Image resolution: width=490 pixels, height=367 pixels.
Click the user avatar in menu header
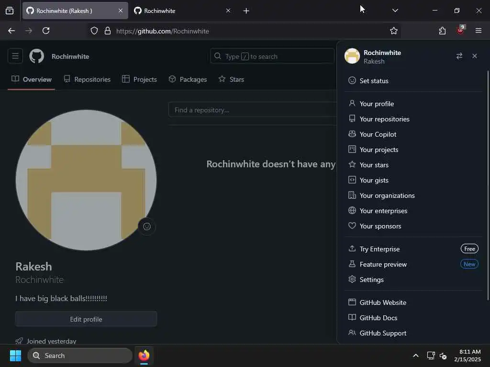(352, 56)
